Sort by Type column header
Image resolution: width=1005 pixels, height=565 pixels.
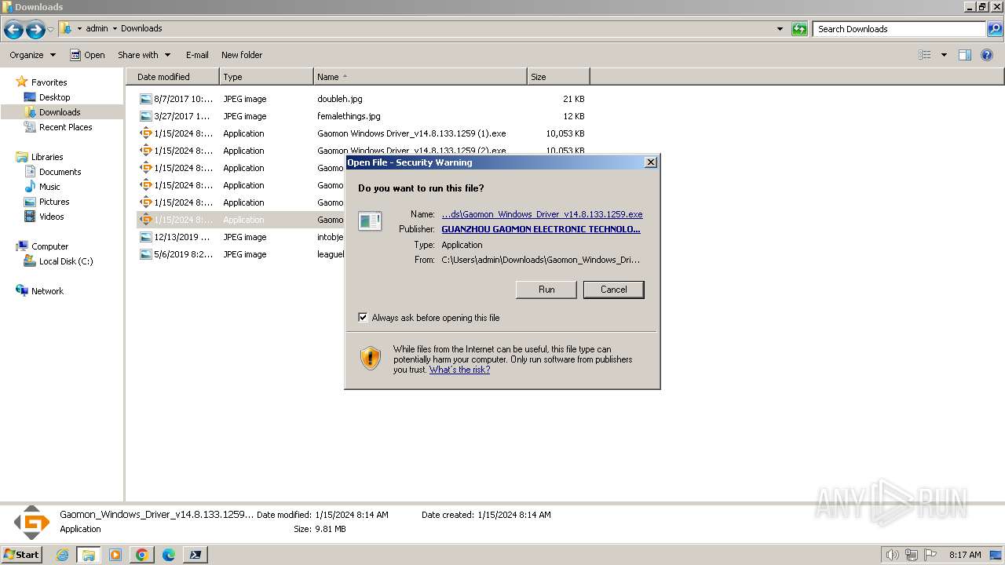[x=266, y=77]
